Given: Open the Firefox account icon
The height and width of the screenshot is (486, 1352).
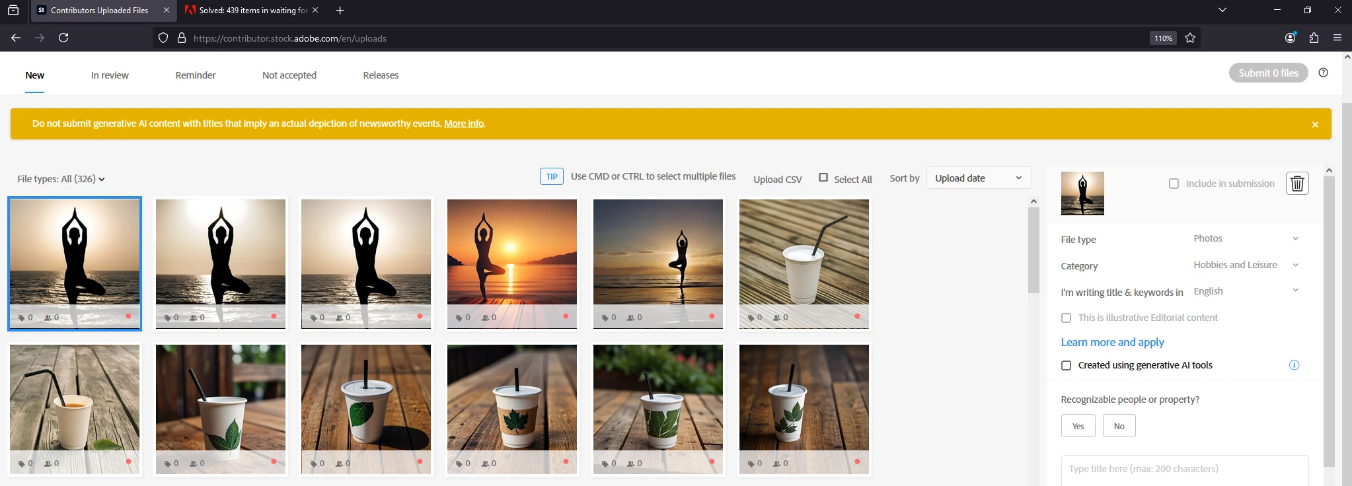Looking at the screenshot, I should 1290,38.
